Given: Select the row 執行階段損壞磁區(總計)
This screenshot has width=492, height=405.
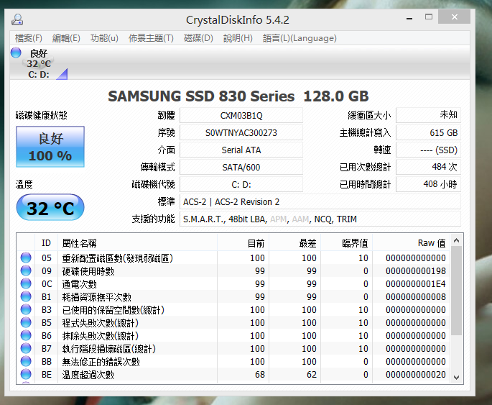Looking at the screenshot, I should [233, 348].
